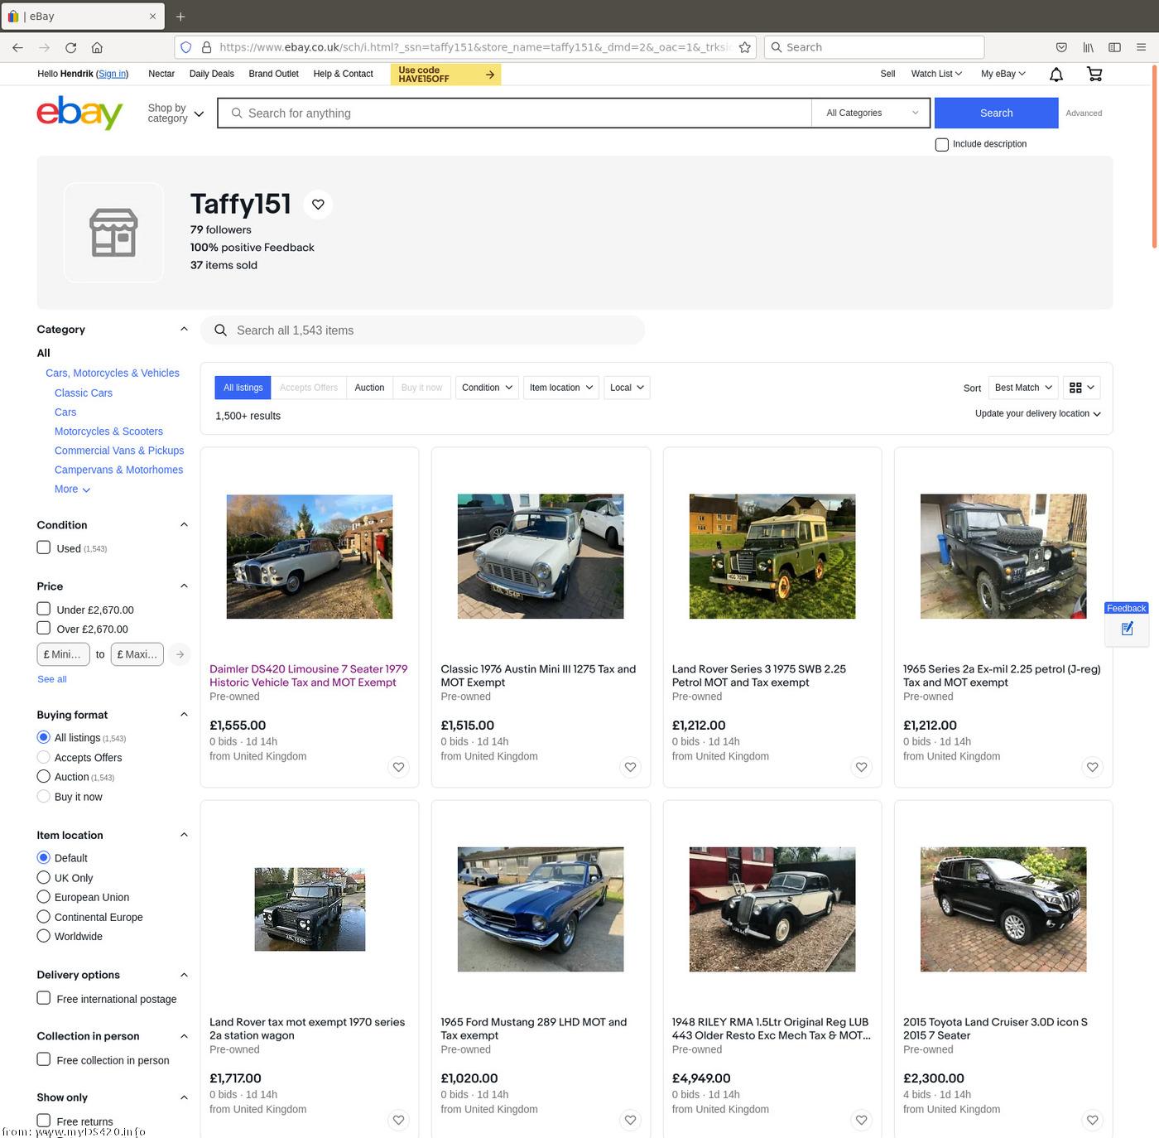Click the Sign in link
Viewport: 1159px width, 1138px height.
click(112, 74)
